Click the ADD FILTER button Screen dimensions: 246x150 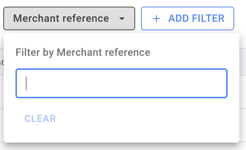187,18
